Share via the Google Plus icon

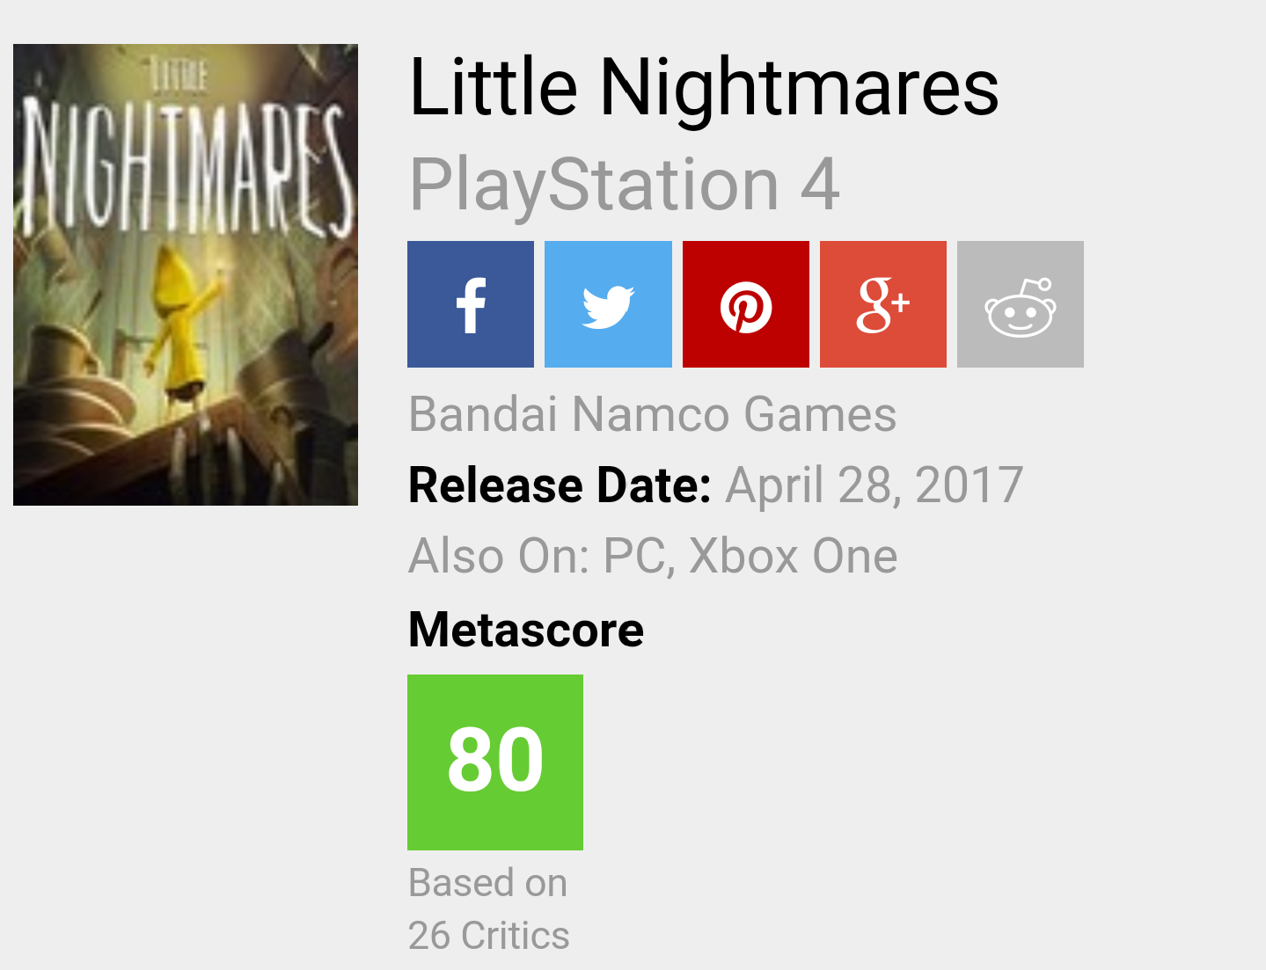point(883,304)
